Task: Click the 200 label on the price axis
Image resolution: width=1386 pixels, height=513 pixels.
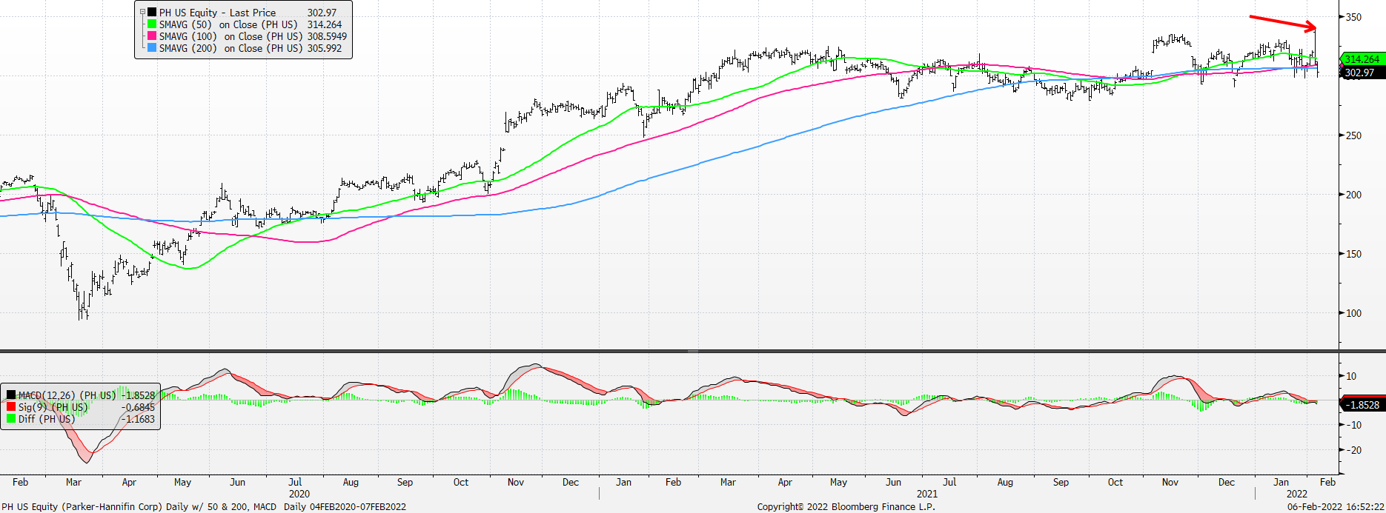Action: tap(1353, 195)
